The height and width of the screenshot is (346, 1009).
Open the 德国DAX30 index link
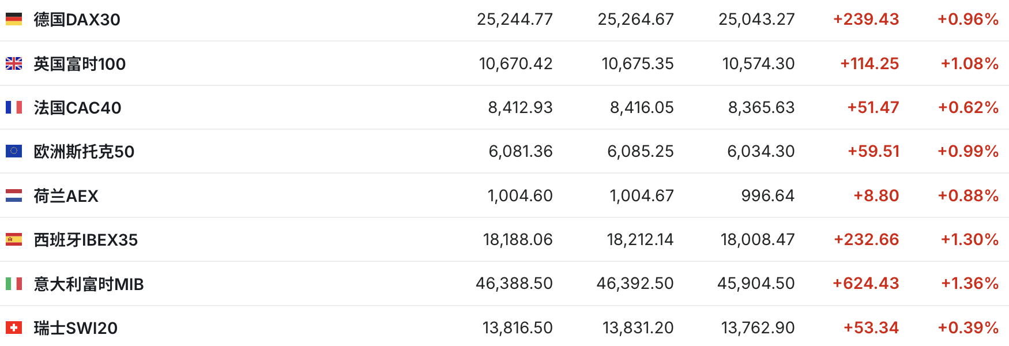click(77, 20)
